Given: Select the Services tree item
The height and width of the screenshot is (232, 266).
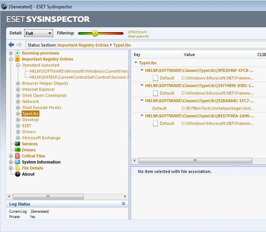Looking at the screenshot, I should [30, 144].
